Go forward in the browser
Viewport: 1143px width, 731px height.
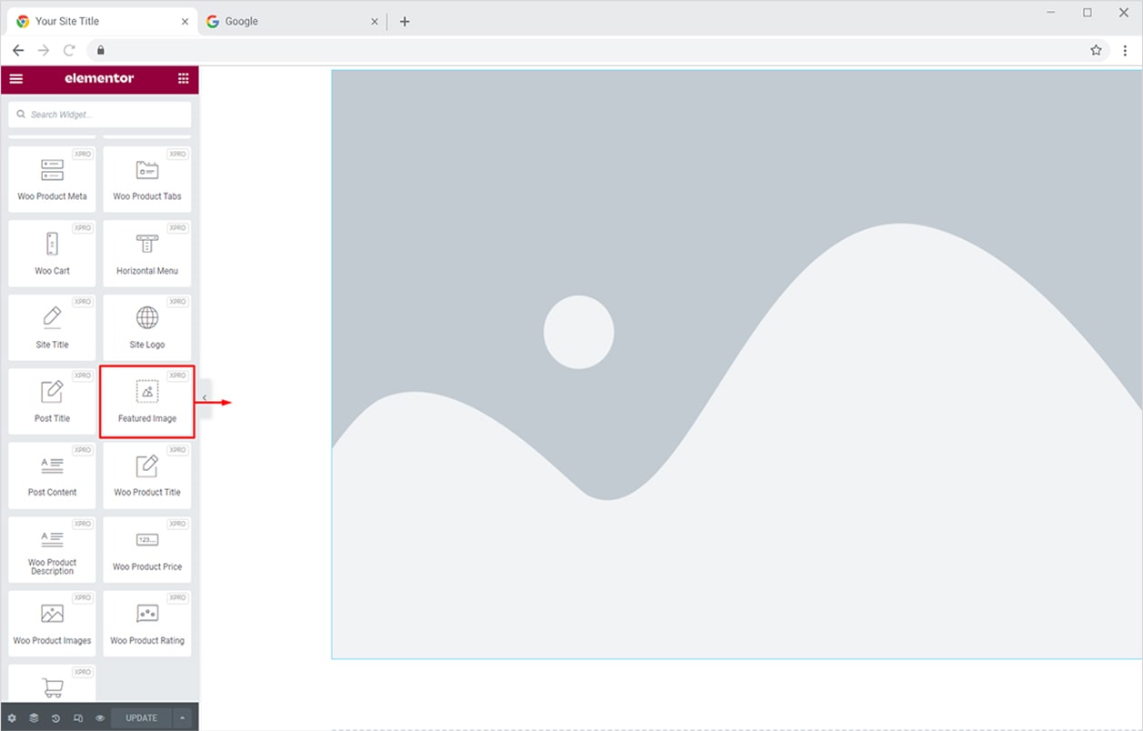[x=44, y=50]
